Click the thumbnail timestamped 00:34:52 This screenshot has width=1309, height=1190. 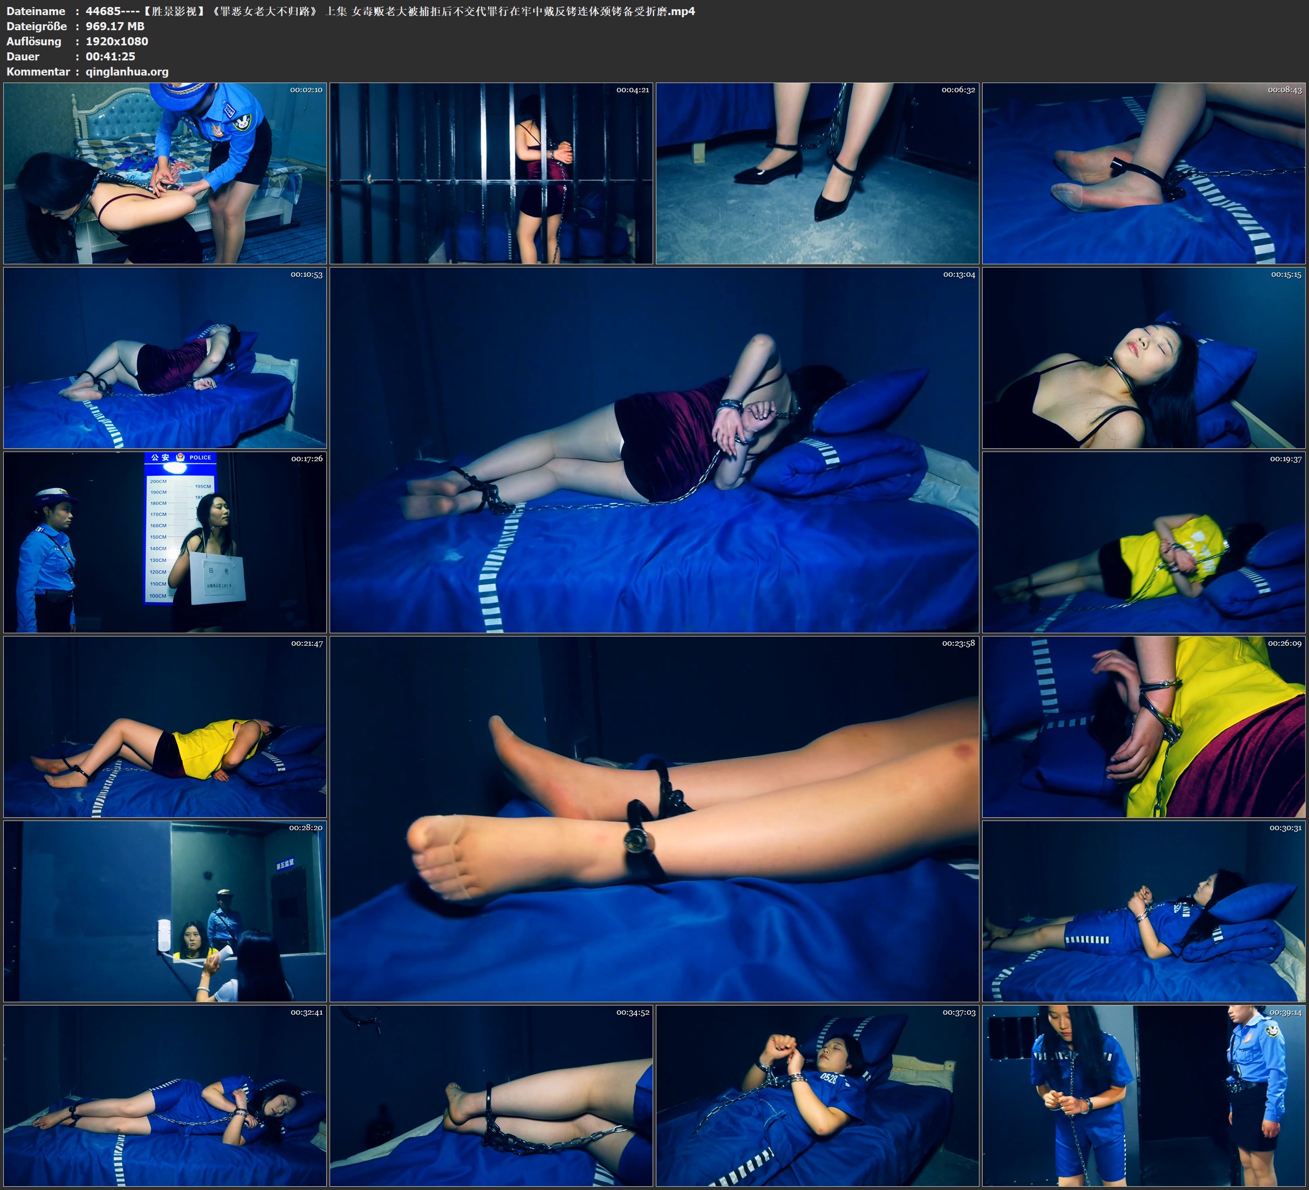[x=491, y=1096]
